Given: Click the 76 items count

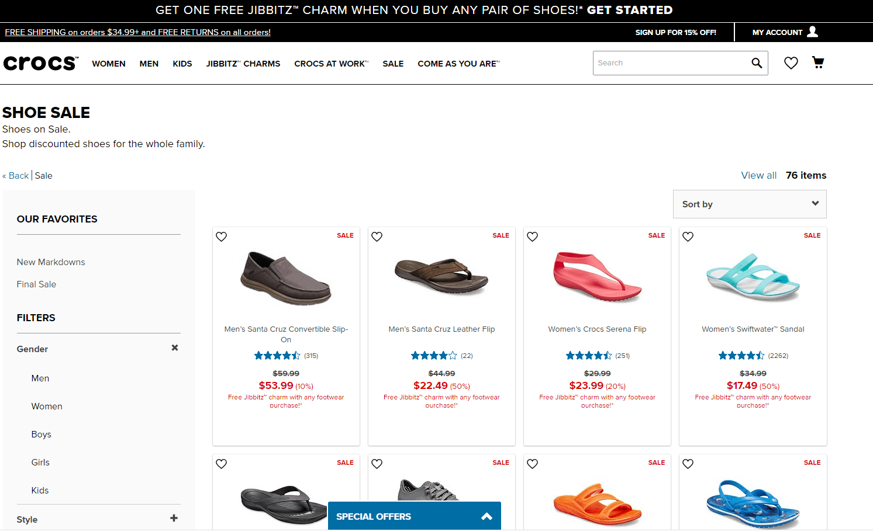Looking at the screenshot, I should 806,175.
